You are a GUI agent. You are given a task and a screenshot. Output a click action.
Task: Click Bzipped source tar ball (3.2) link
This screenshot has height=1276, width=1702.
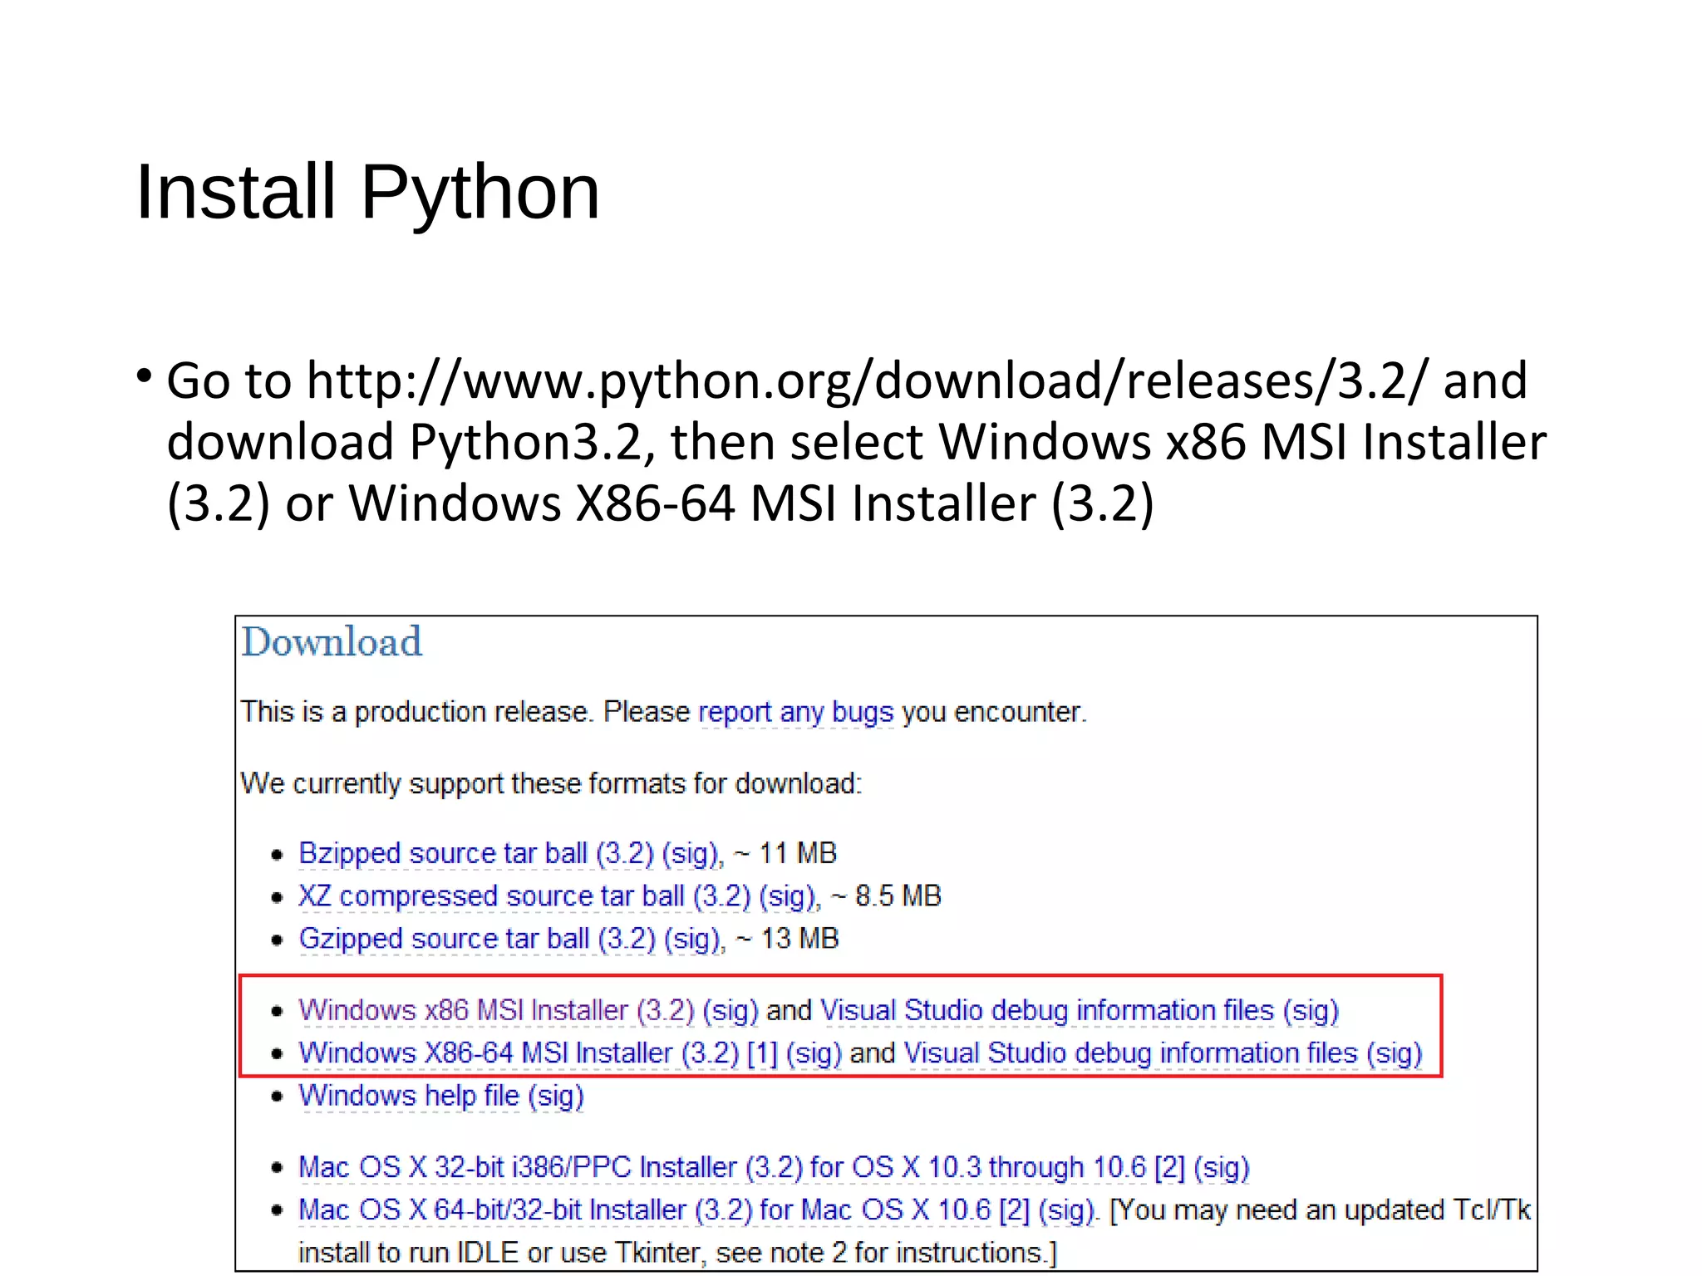476,854
